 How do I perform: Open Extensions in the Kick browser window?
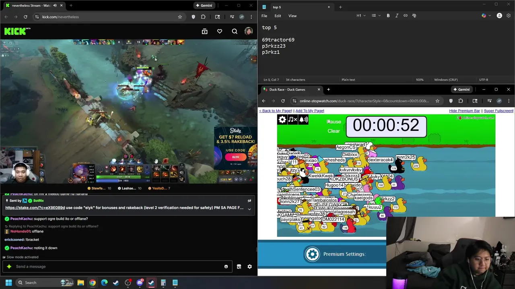tap(203, 17)
